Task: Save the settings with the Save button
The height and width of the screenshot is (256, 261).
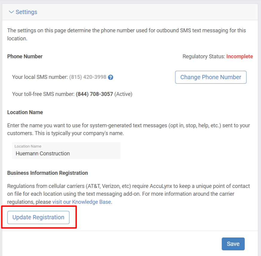Action: click(233, 244)
